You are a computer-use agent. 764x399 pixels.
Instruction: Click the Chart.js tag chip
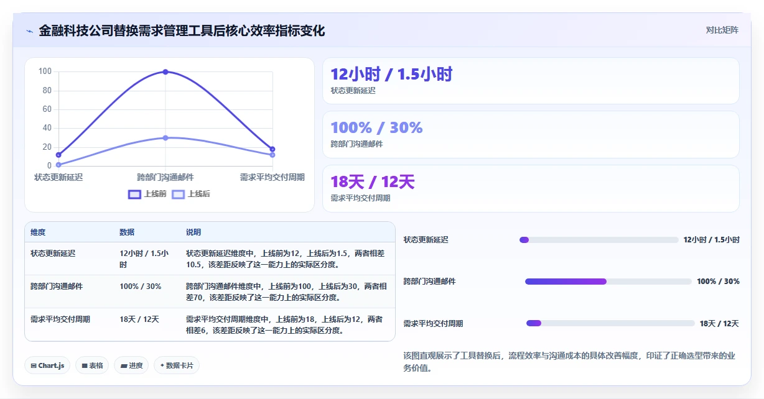[48, 365]
